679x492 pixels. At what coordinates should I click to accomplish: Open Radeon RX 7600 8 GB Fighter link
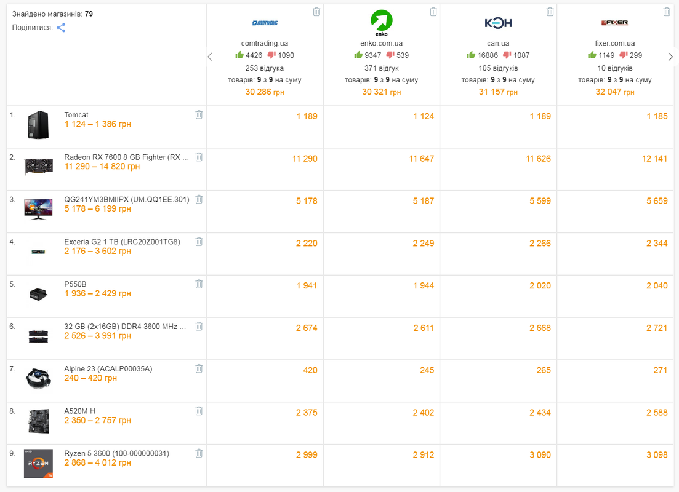click(126, 157)
